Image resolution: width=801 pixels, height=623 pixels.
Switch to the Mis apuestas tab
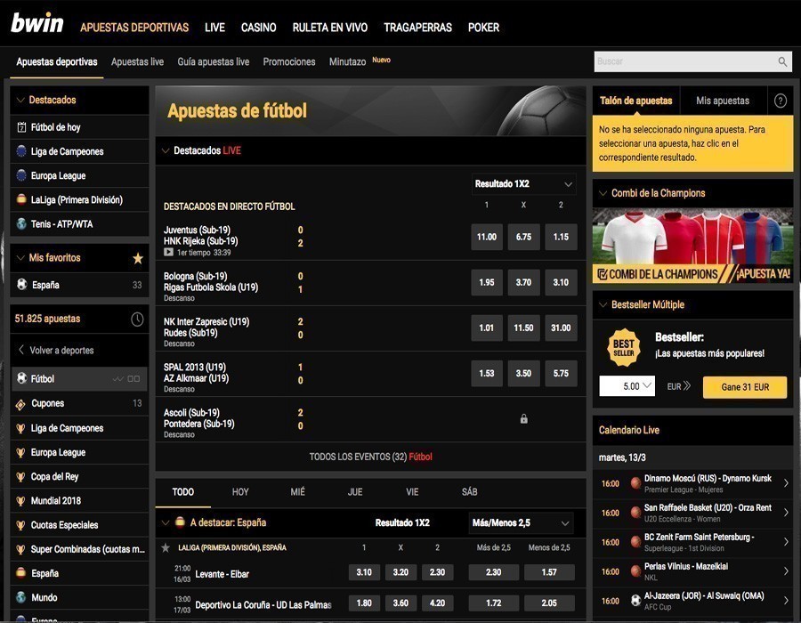(x=724, y=100)
